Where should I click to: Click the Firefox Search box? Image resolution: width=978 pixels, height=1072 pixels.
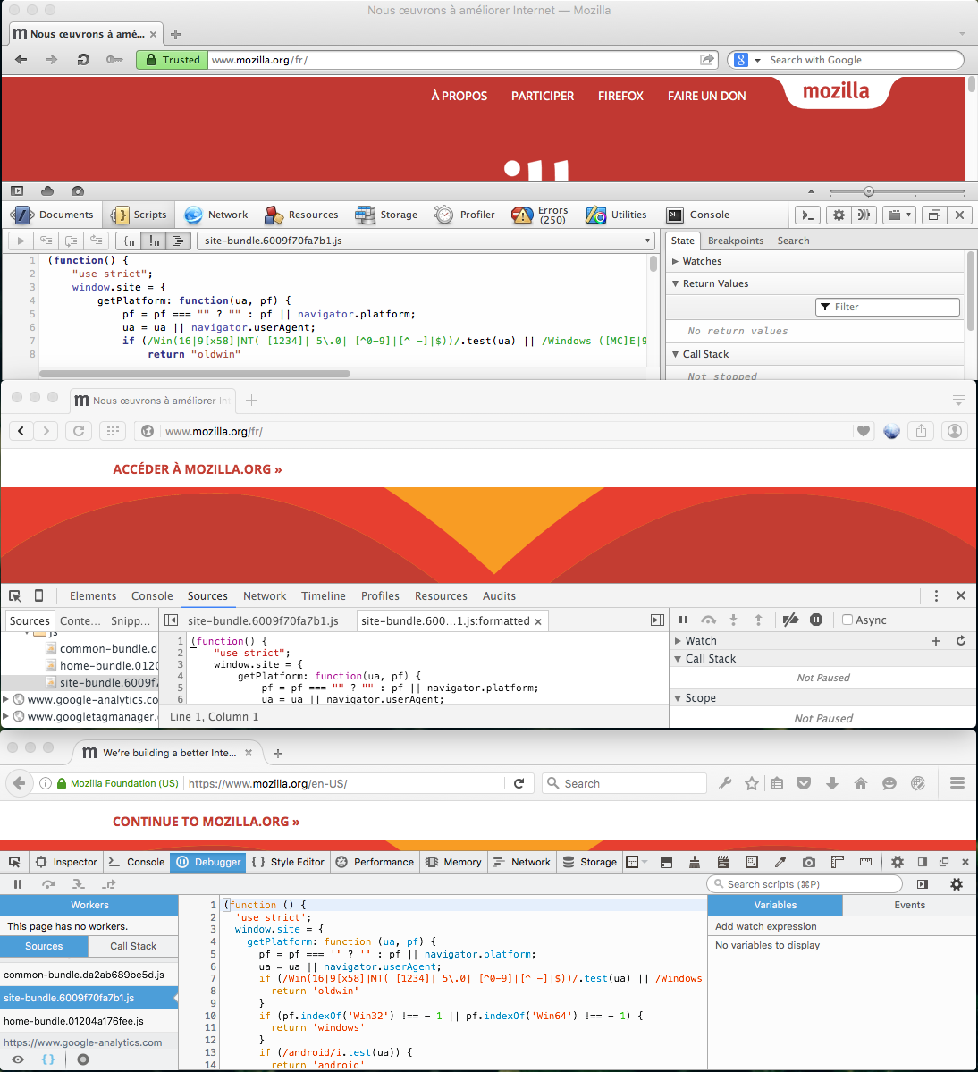(624, 783)
